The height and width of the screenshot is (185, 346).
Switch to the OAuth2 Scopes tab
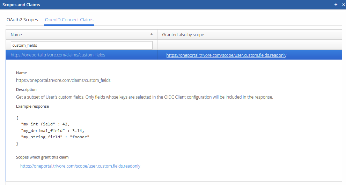click(x=22, y=20)
